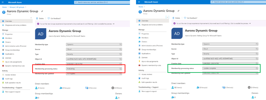The height and width of the screenshot is (100, 266).
Task: Go to Home breadcrumb in right screenshot
Action: pos(141,7)
